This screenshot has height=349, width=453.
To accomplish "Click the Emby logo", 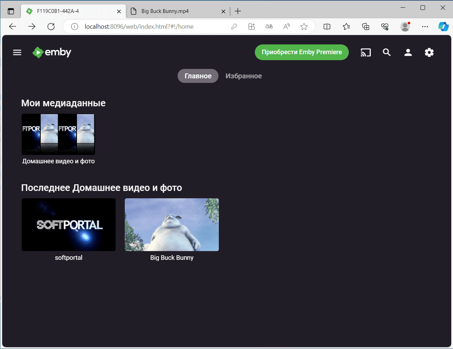I will [52, 52].
